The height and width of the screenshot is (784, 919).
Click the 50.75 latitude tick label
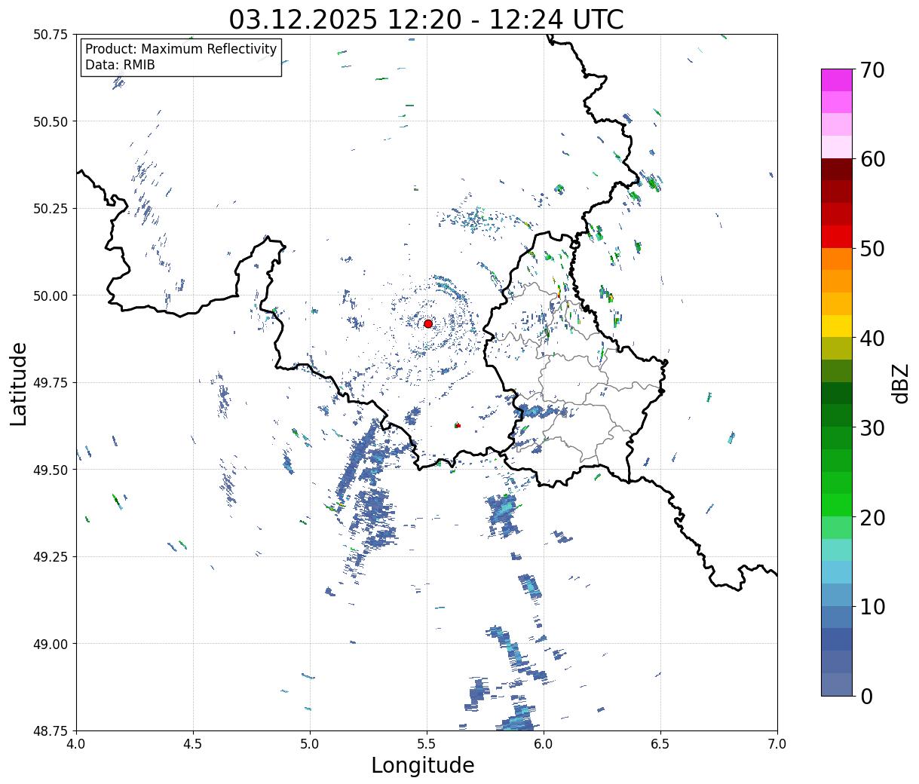point(51,35)
